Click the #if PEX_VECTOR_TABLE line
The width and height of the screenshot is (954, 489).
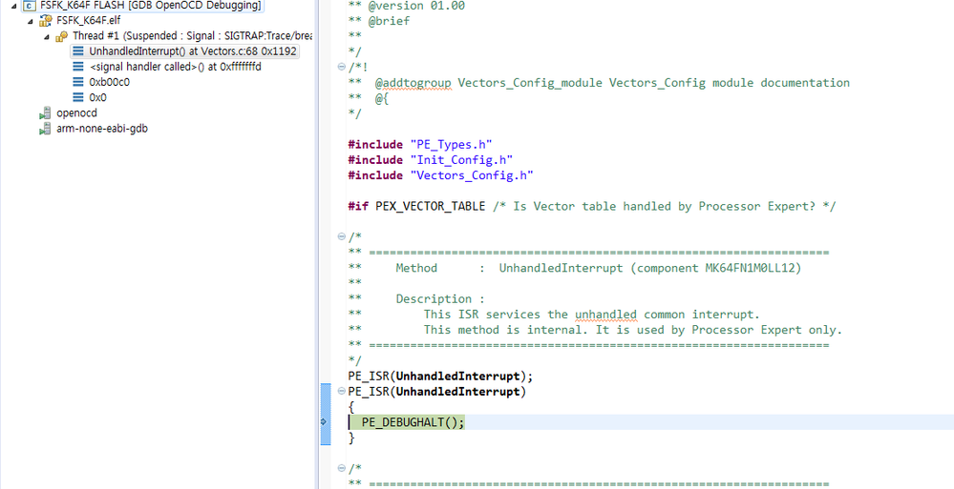tap(592, 206)
